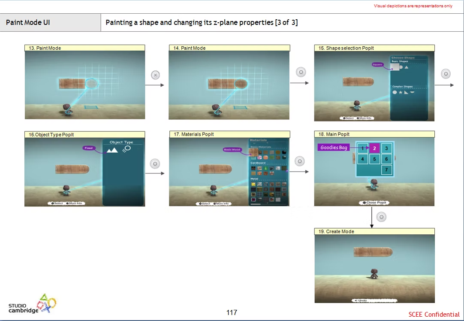Screen dimensions: 464x321
Task: Click Select hint in Shape selection panel
Action: pyautogui.click(x=348, y=118)
